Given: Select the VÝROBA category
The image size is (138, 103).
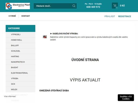Looking at the screenshot, I should pyautogui.click(x=20, y=79).
